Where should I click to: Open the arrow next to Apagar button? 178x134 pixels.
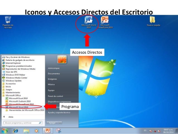[60, 123]
